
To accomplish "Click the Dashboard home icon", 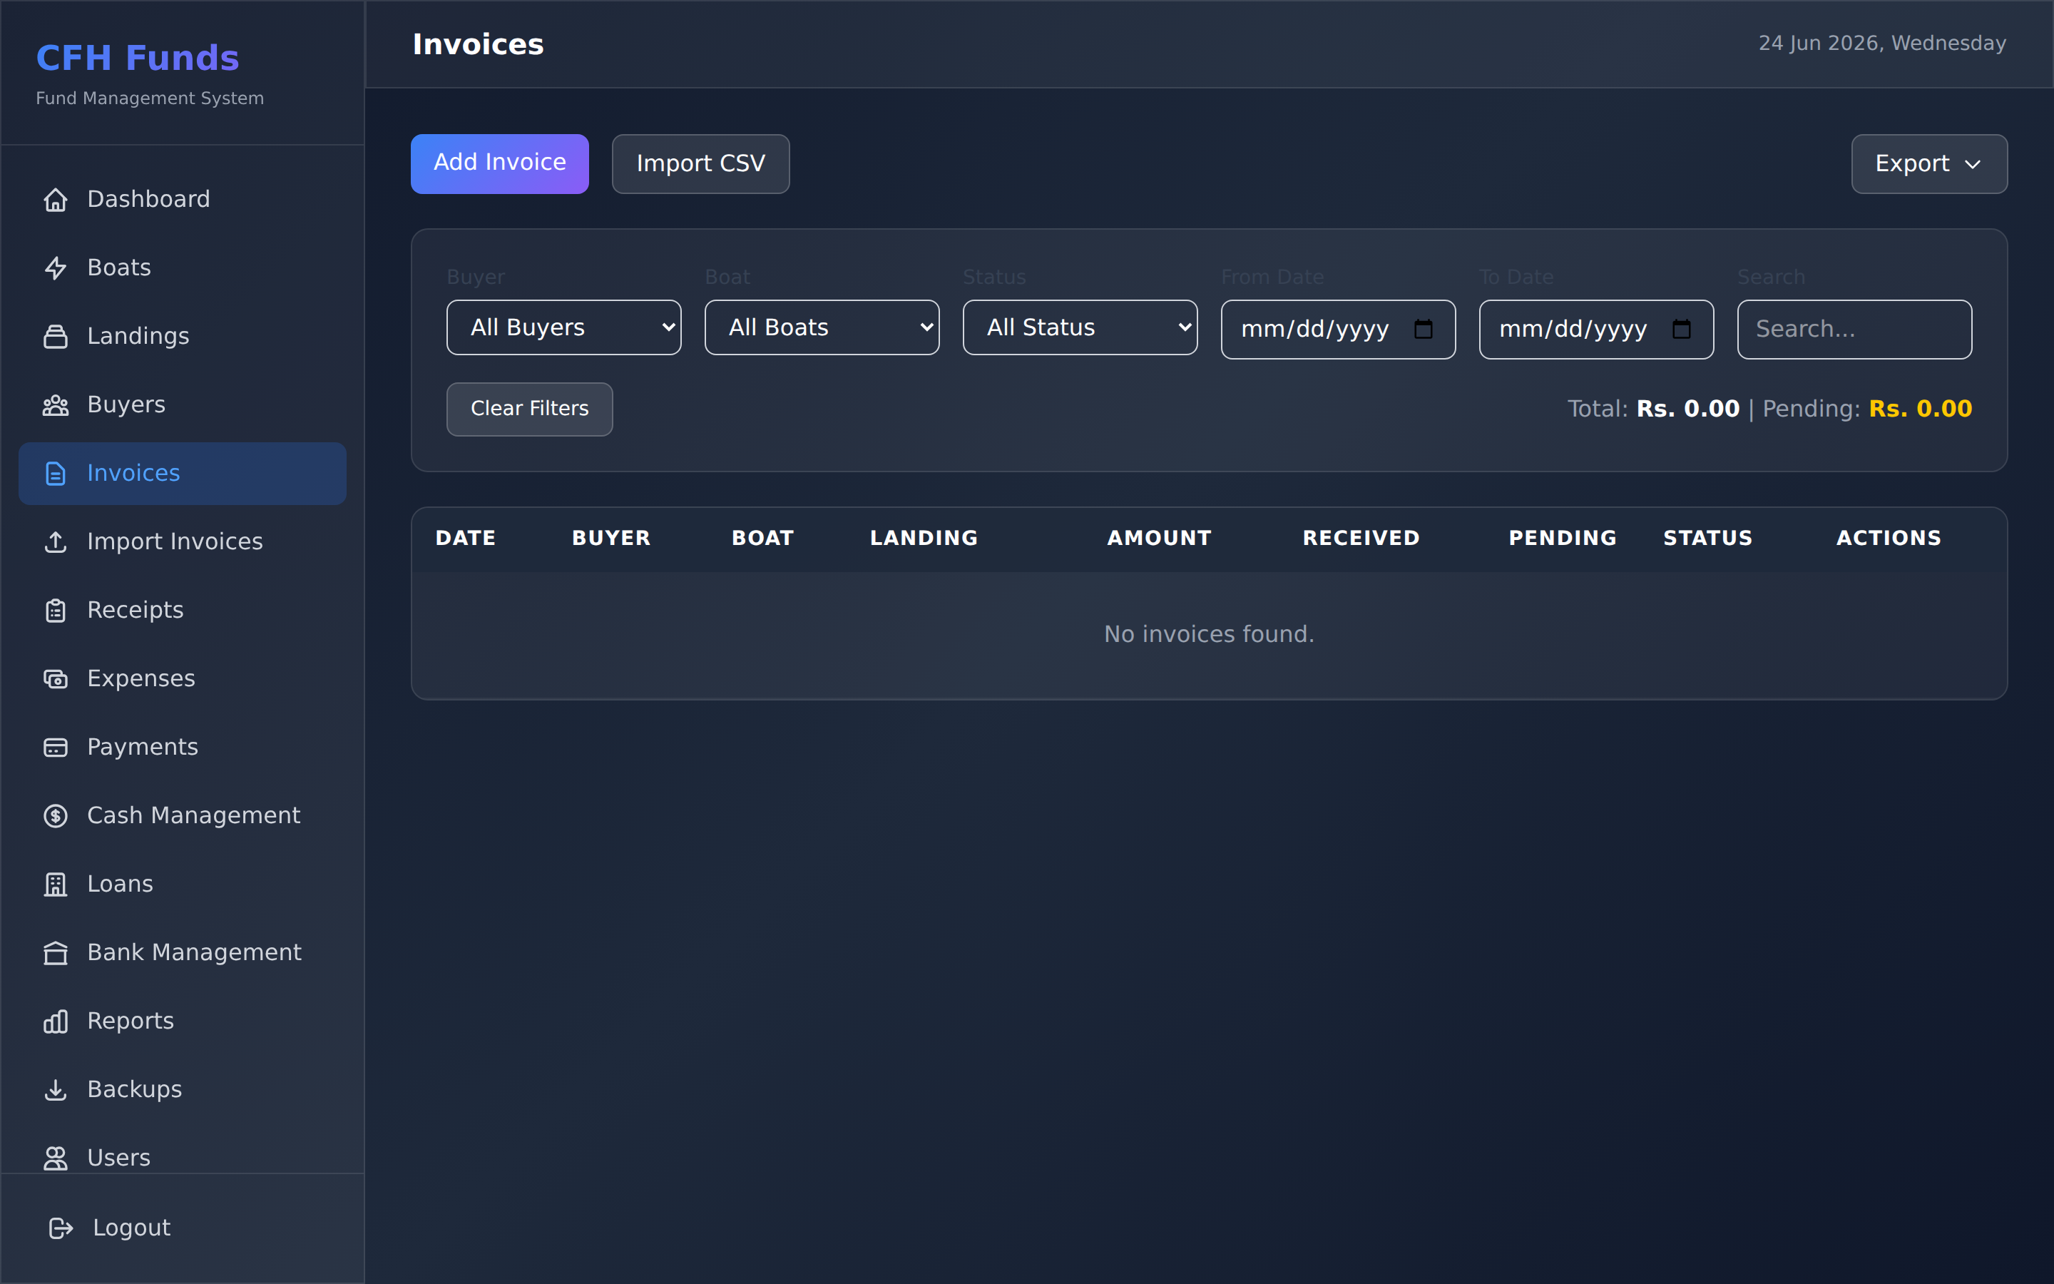I will (55, 200).
